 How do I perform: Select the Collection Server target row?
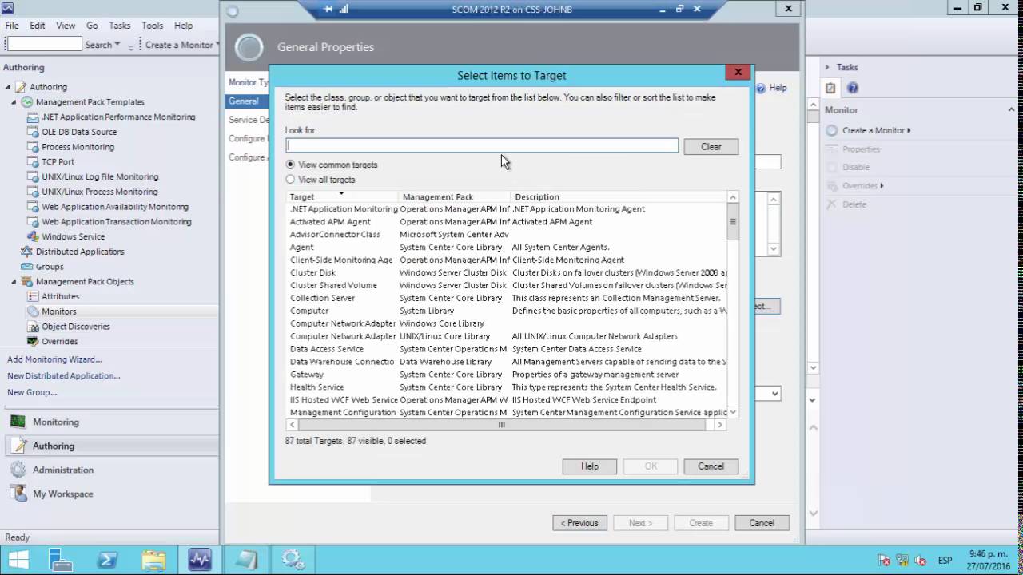click(x=507, y=298)
